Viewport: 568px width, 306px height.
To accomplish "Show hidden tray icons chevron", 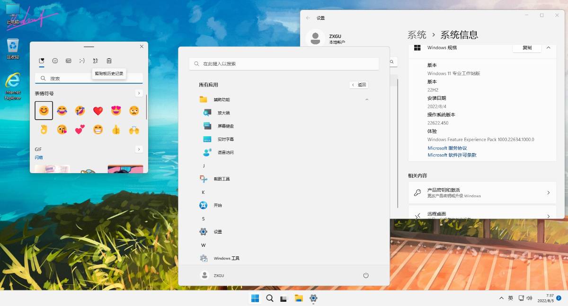I will [x=501, y=298].
